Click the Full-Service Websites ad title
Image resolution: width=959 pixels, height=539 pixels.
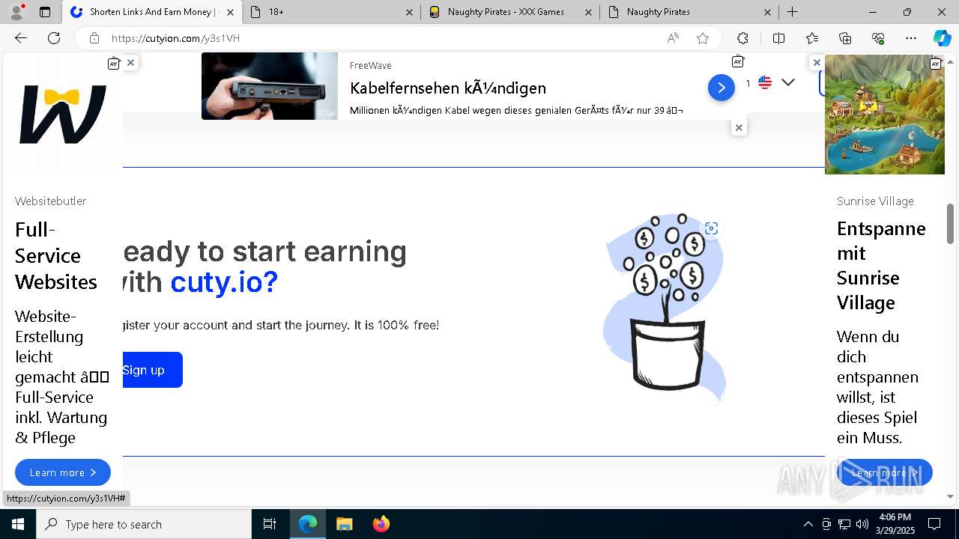coord(56,255)
